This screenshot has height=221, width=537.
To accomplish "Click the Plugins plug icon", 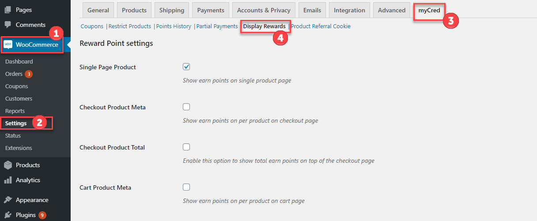I will [8, 215].
